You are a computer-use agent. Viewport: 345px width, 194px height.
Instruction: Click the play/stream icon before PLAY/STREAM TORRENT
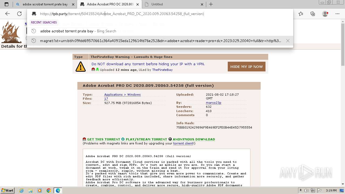click(123, 139)
